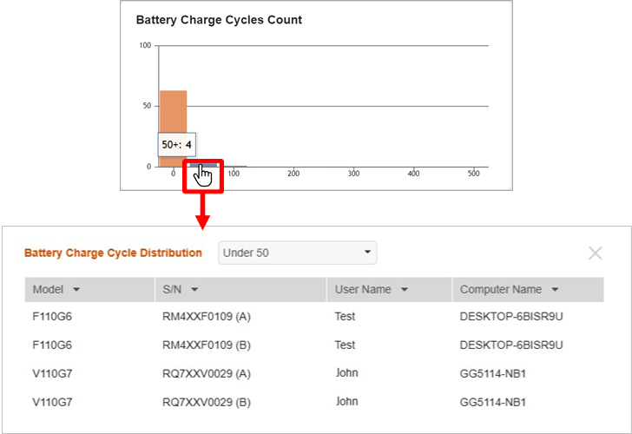Open the Model column filter arrow

pos(76,290)
